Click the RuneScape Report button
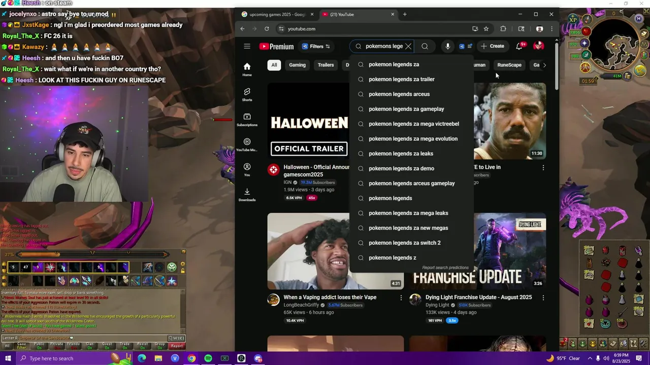 (x=177, y=346)
